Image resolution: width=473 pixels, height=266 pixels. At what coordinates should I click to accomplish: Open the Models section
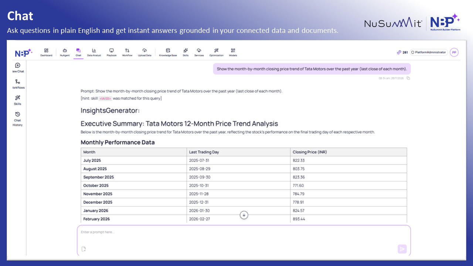(233, 52)
